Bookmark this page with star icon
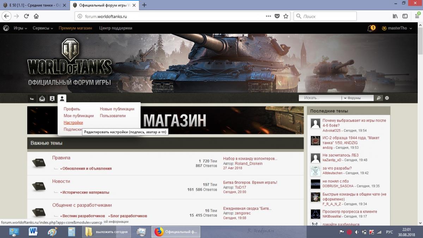The height and width of the screenshot is (238, 423). (x=286, y=16)
